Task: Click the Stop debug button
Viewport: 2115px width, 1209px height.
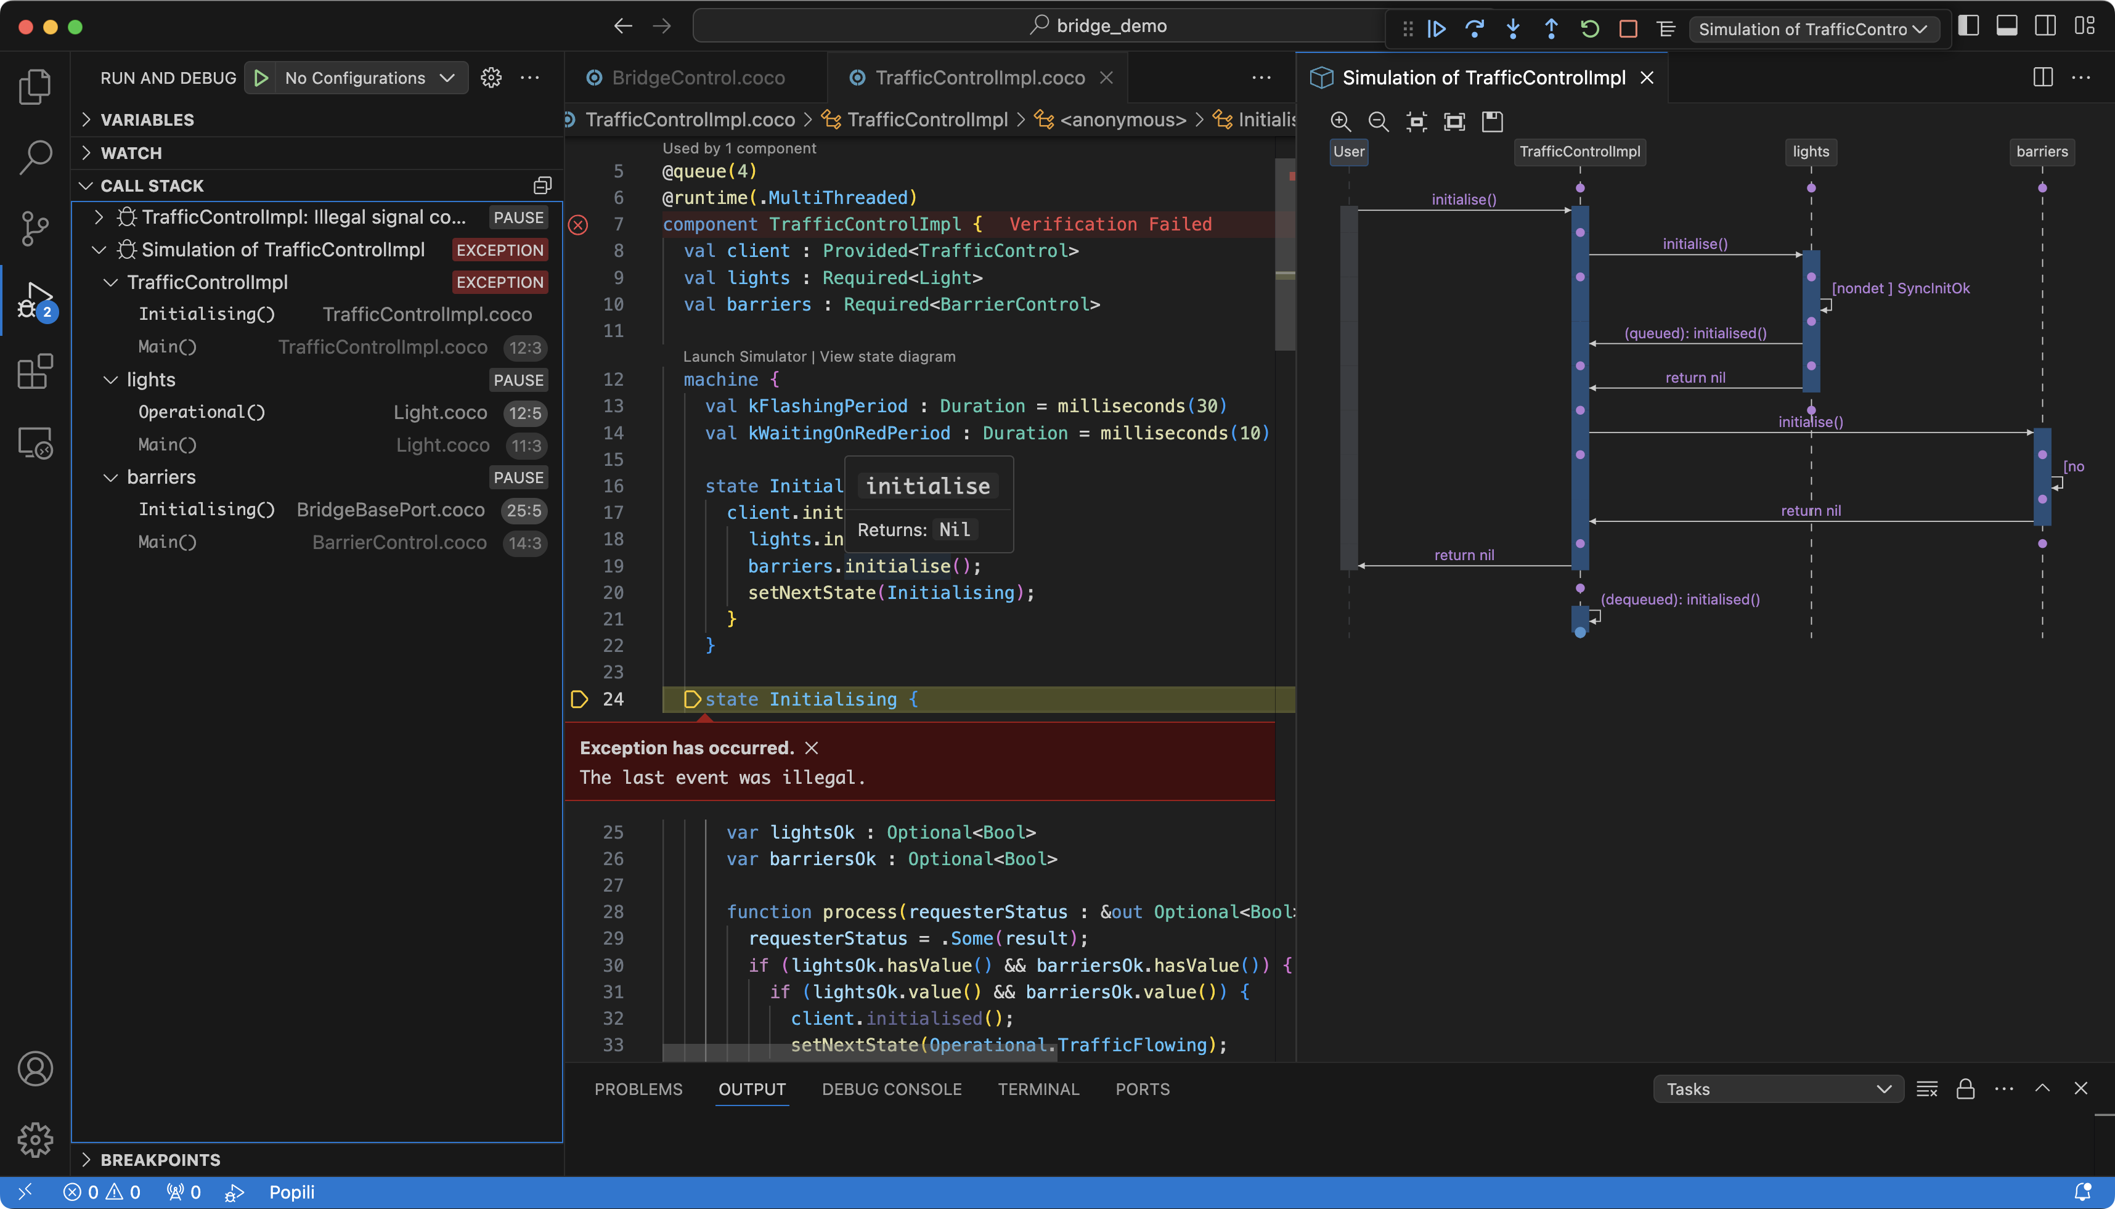Action: (1628, 29)
